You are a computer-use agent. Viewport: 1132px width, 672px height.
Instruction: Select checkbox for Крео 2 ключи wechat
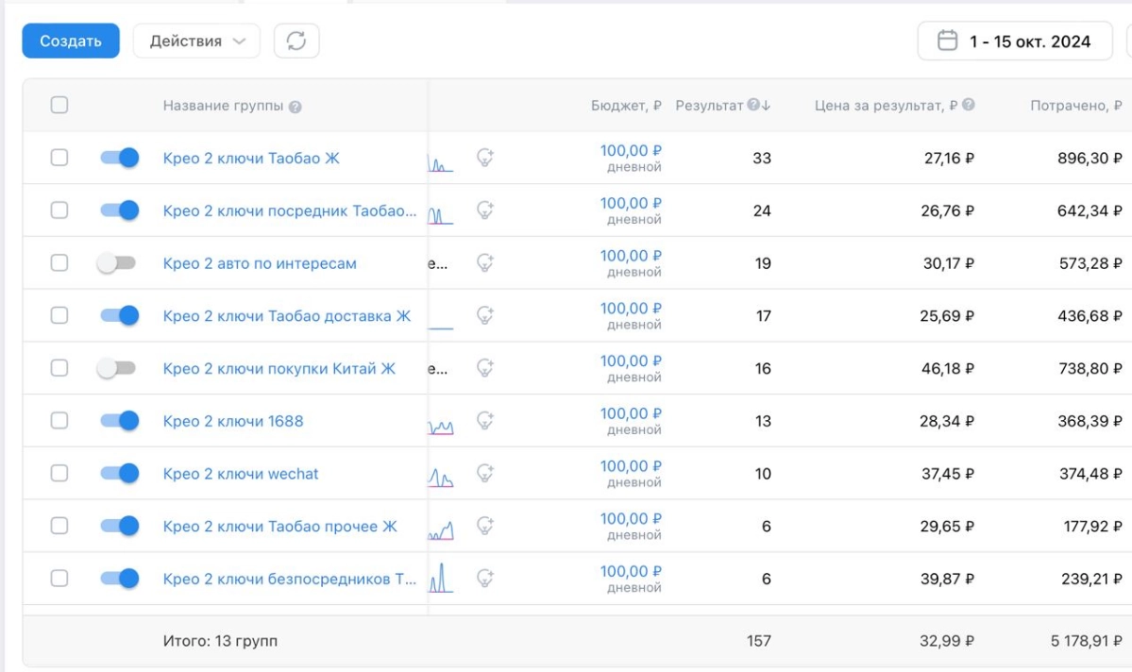[59, 474]
